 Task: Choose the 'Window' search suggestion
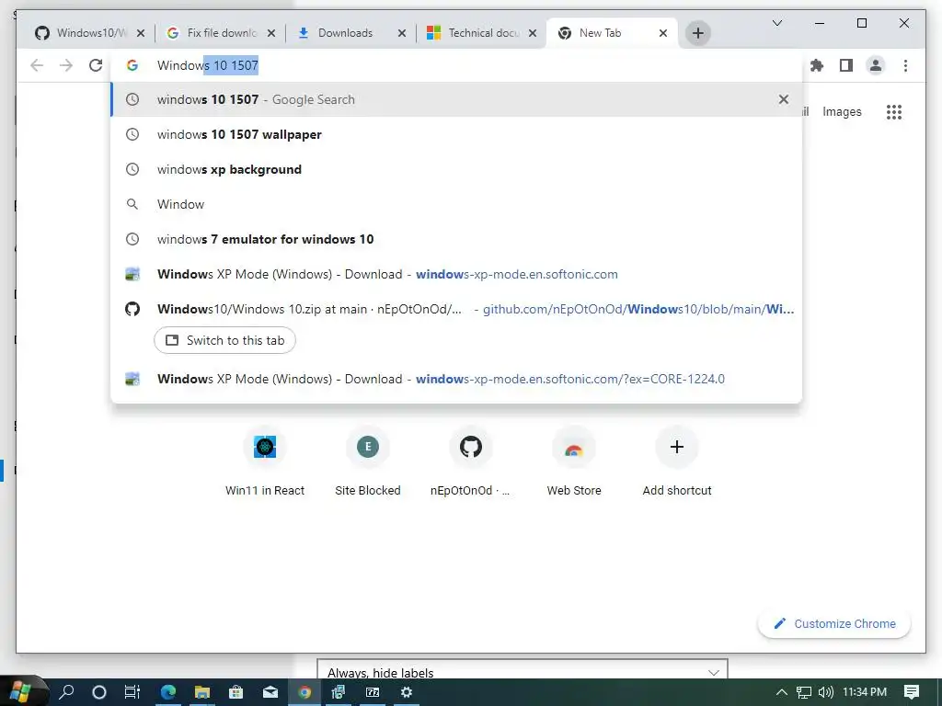point(456,204)
